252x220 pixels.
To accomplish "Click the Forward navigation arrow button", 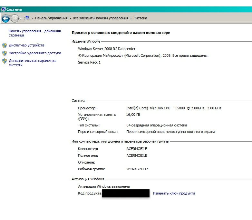I will [x=15, y=19].
